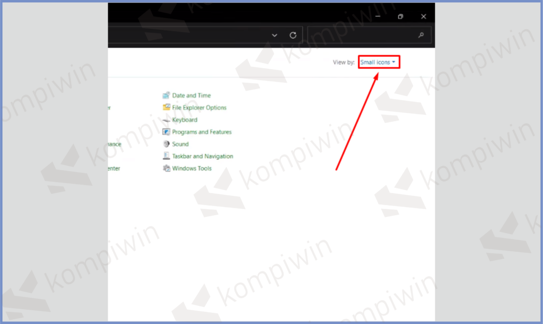
Task: Restore down the Control Panel window
Action: (x=400, y=16)
